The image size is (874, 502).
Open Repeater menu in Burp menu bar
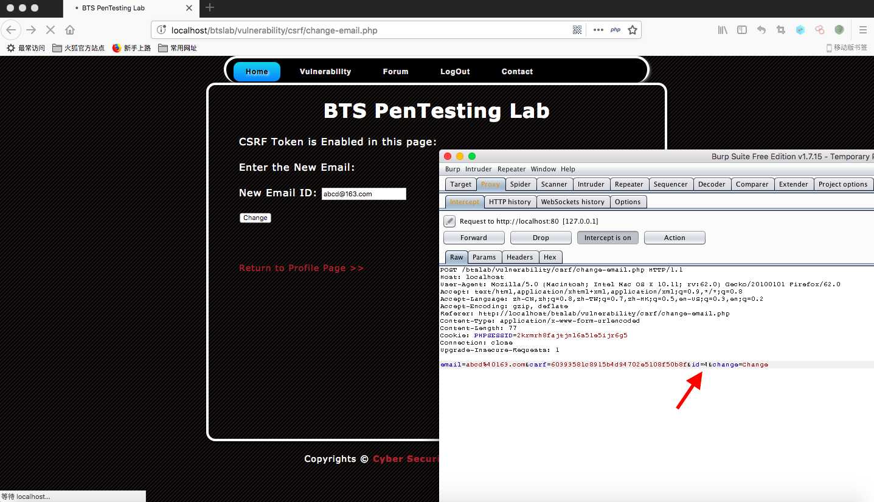click(x=512, y=169)
